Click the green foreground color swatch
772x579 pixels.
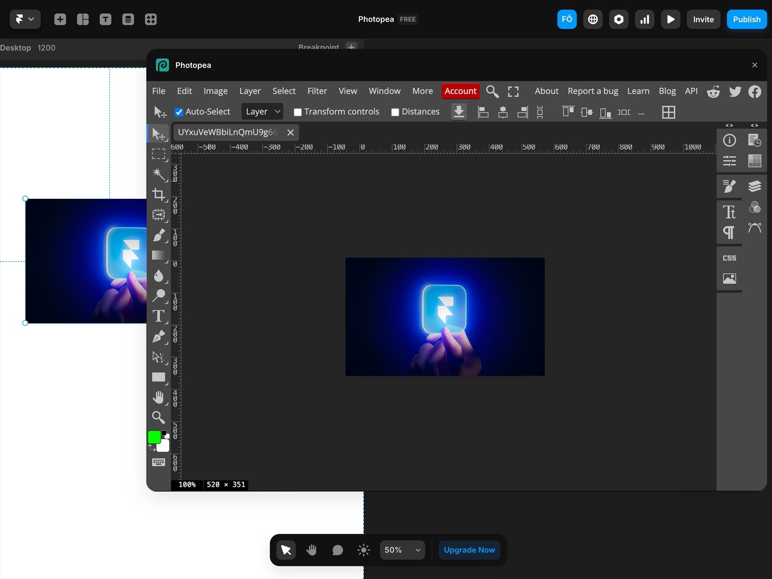pos(154,437)
